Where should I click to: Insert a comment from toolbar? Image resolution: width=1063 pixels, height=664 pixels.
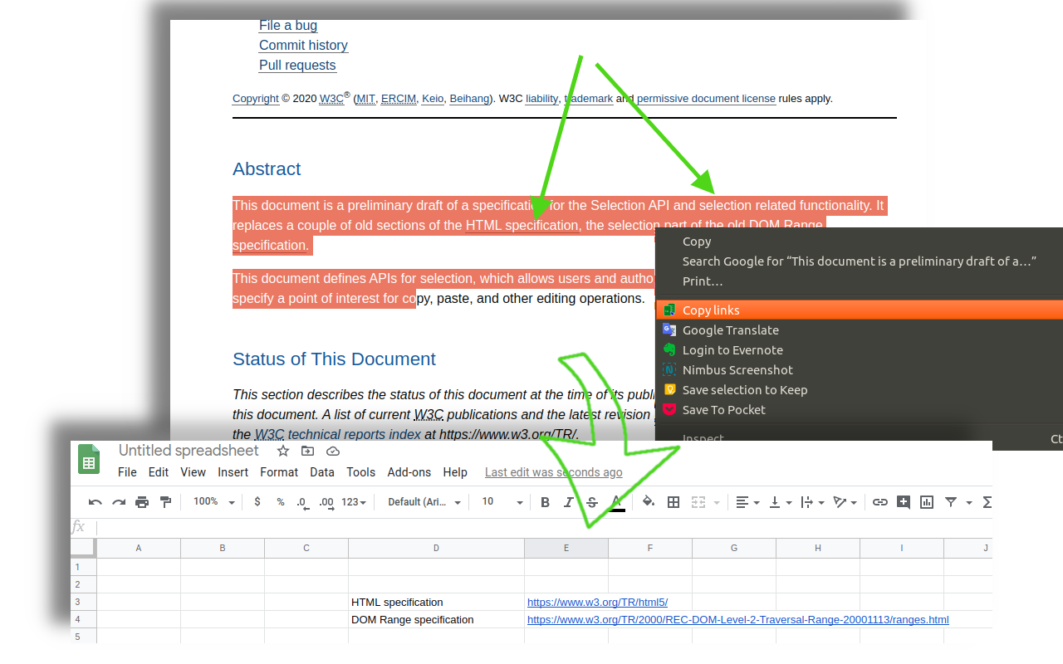904,502
